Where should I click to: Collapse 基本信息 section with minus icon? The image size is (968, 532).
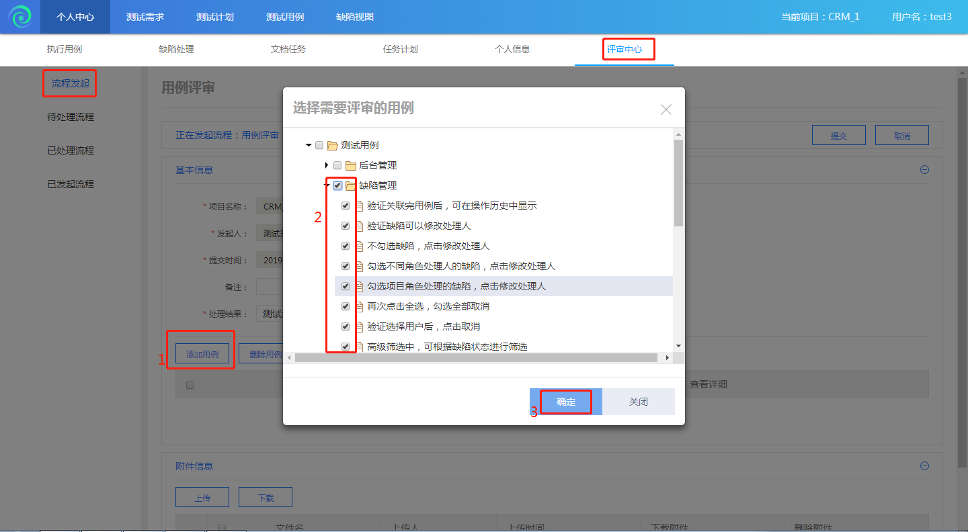pyautogui.click(x=924, y=170)
